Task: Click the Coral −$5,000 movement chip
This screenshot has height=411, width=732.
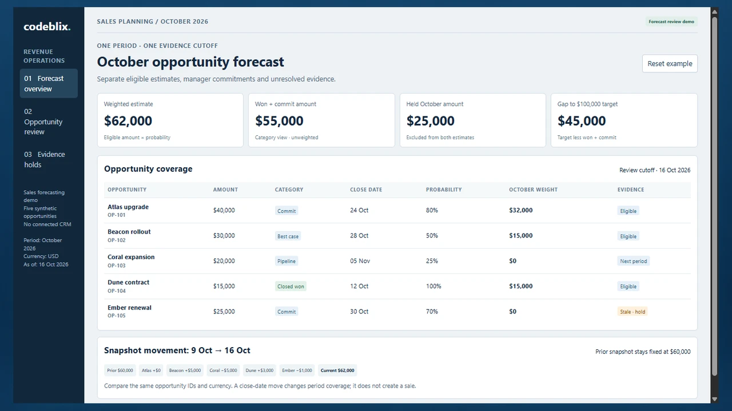Action: click(223, 370)
